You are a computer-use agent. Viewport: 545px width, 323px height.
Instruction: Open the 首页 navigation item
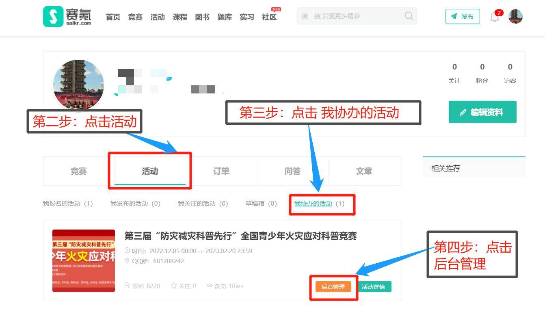[113, 17]
